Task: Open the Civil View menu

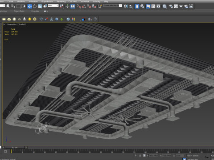Action: click(x=73, y=1)
